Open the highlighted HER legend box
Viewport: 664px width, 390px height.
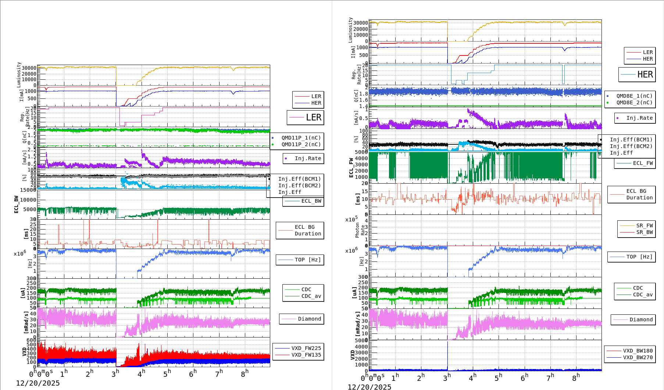click(637, 75)
